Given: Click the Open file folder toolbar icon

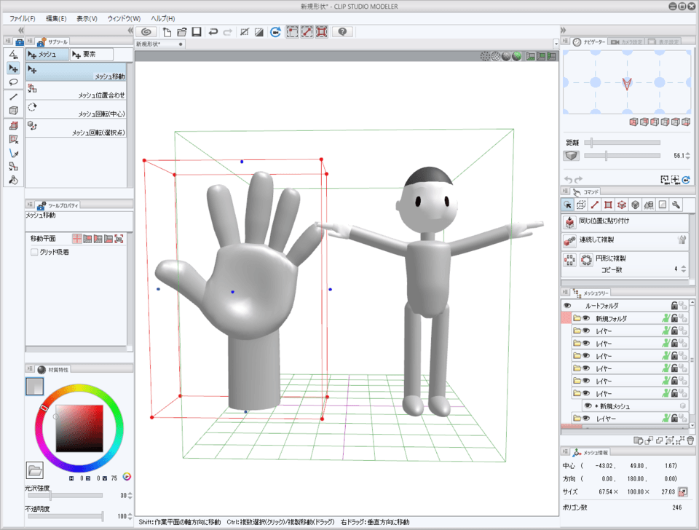Looking at the screenshot, I should pyautogui.click(x=181, y=31).
